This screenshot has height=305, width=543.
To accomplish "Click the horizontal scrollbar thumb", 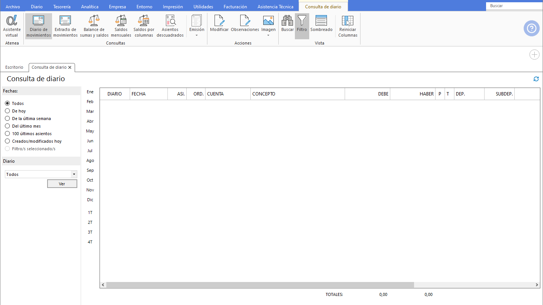I will tap(260, 285).
